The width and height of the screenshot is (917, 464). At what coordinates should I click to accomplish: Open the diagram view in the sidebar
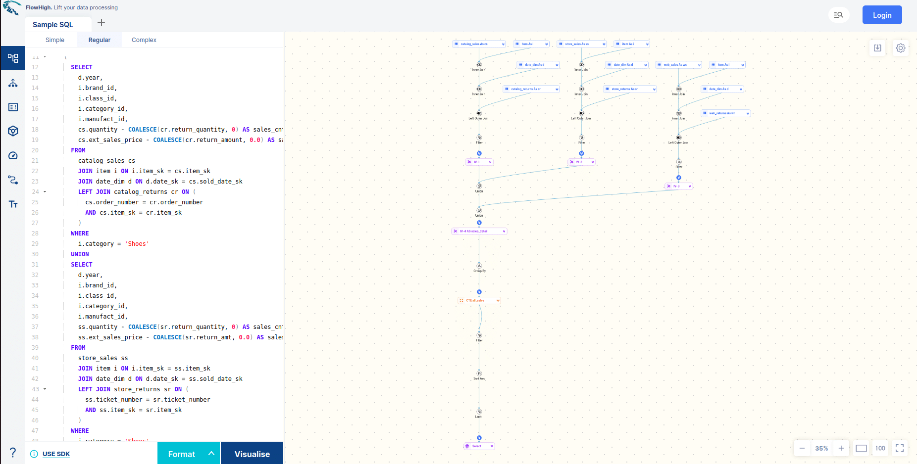pyautogui.click(x=13, y=58)
